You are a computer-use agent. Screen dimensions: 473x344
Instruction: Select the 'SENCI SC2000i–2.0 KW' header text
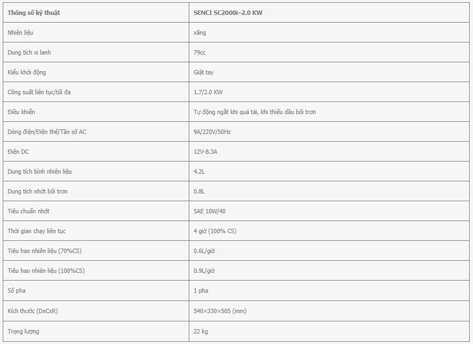[228, 13]
